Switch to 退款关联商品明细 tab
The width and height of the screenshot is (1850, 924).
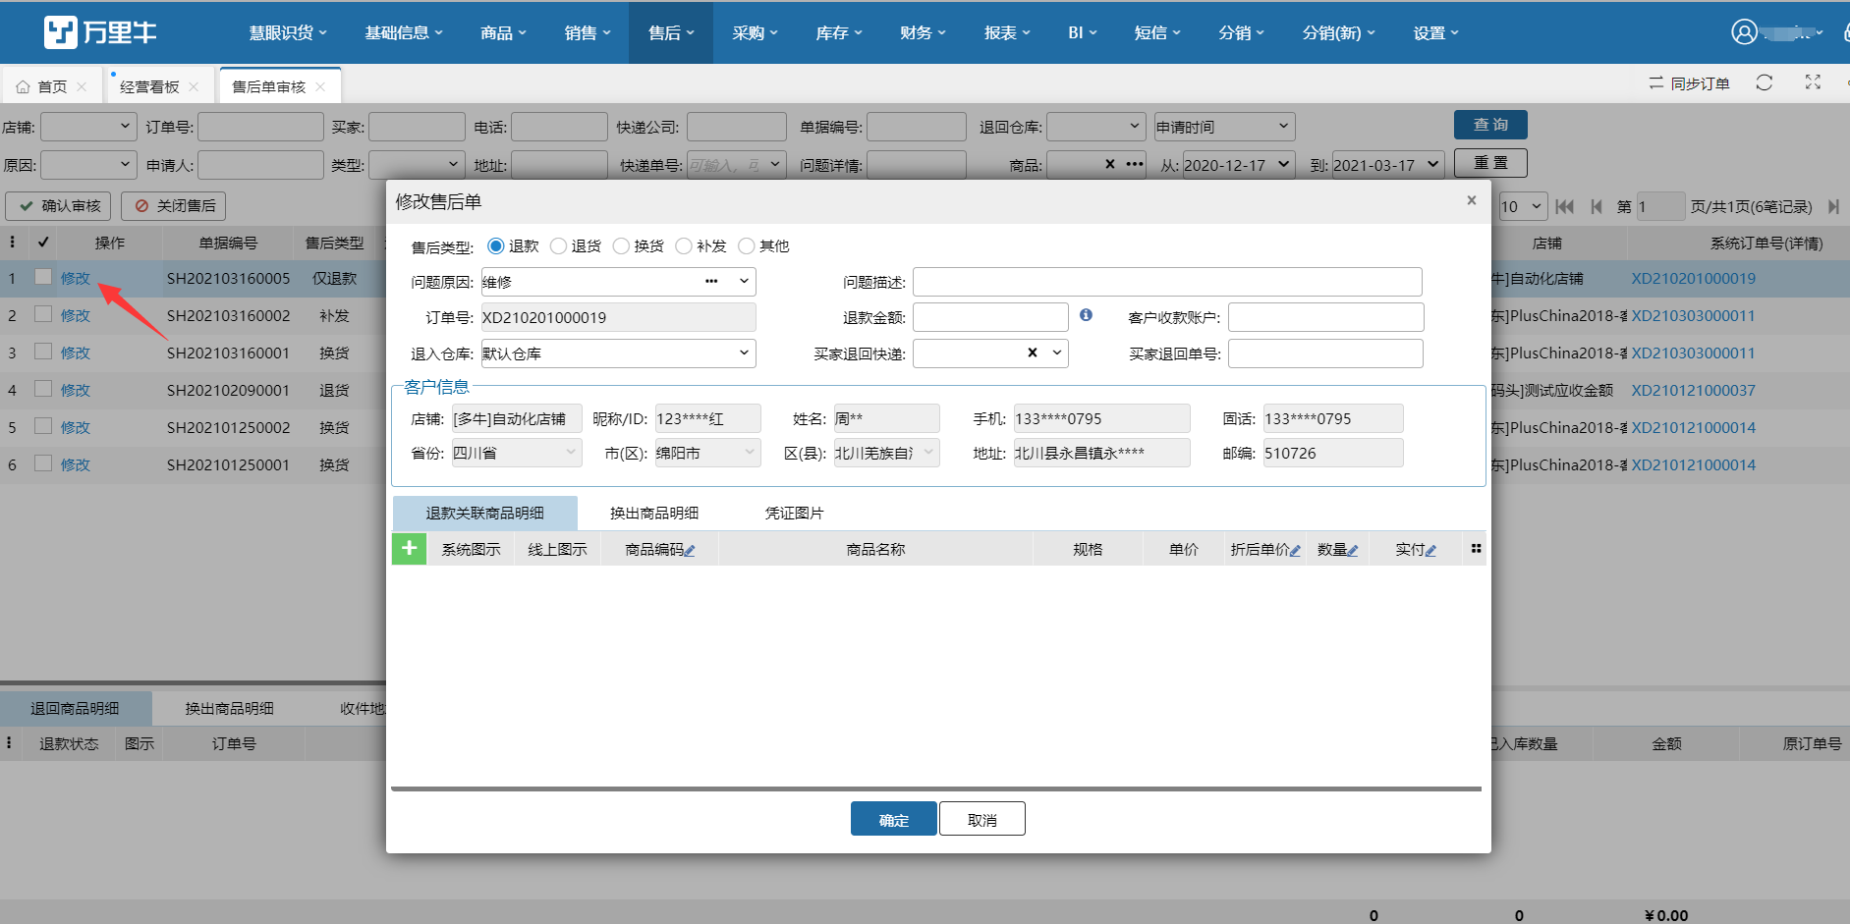(x=485, y=513)
